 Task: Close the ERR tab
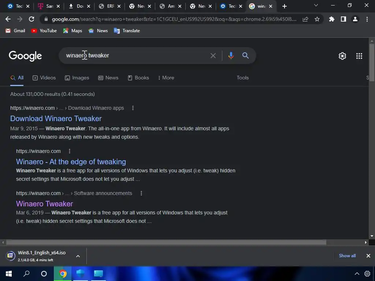pos(119,6)
